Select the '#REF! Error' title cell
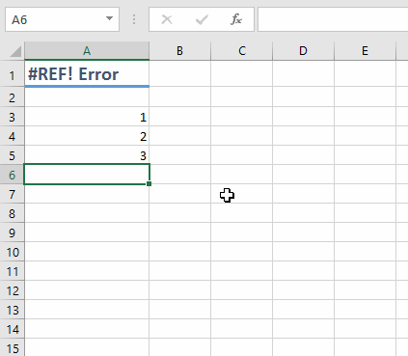The height and width of the screenshot is (356, 408). (87, 74)
